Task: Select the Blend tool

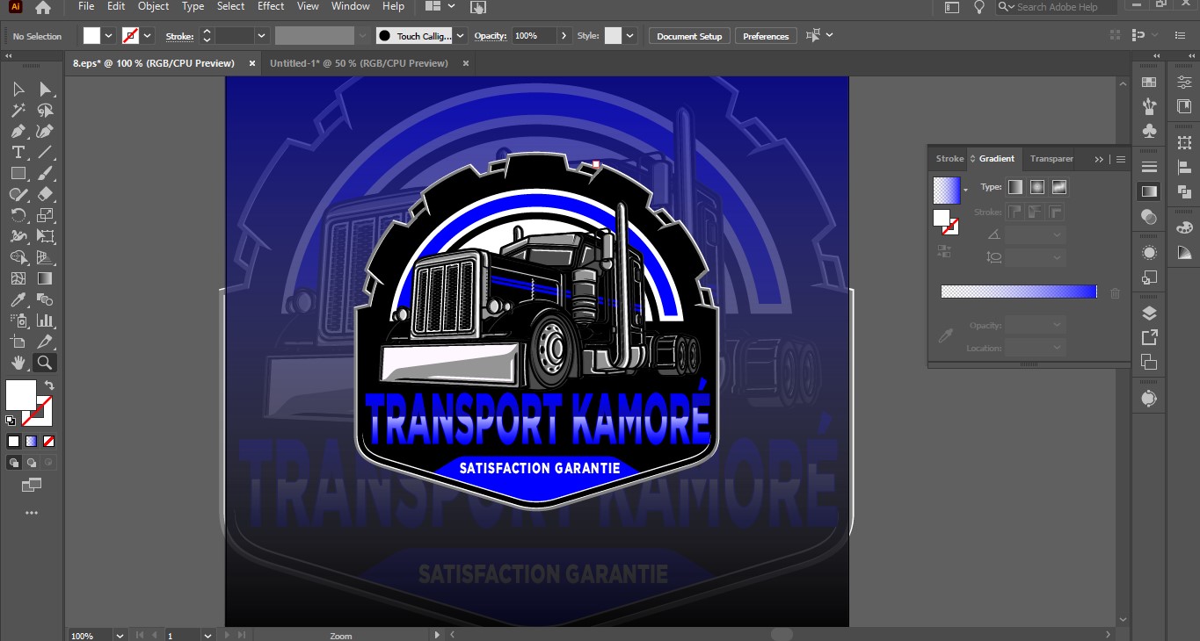Action: (45, 299)
